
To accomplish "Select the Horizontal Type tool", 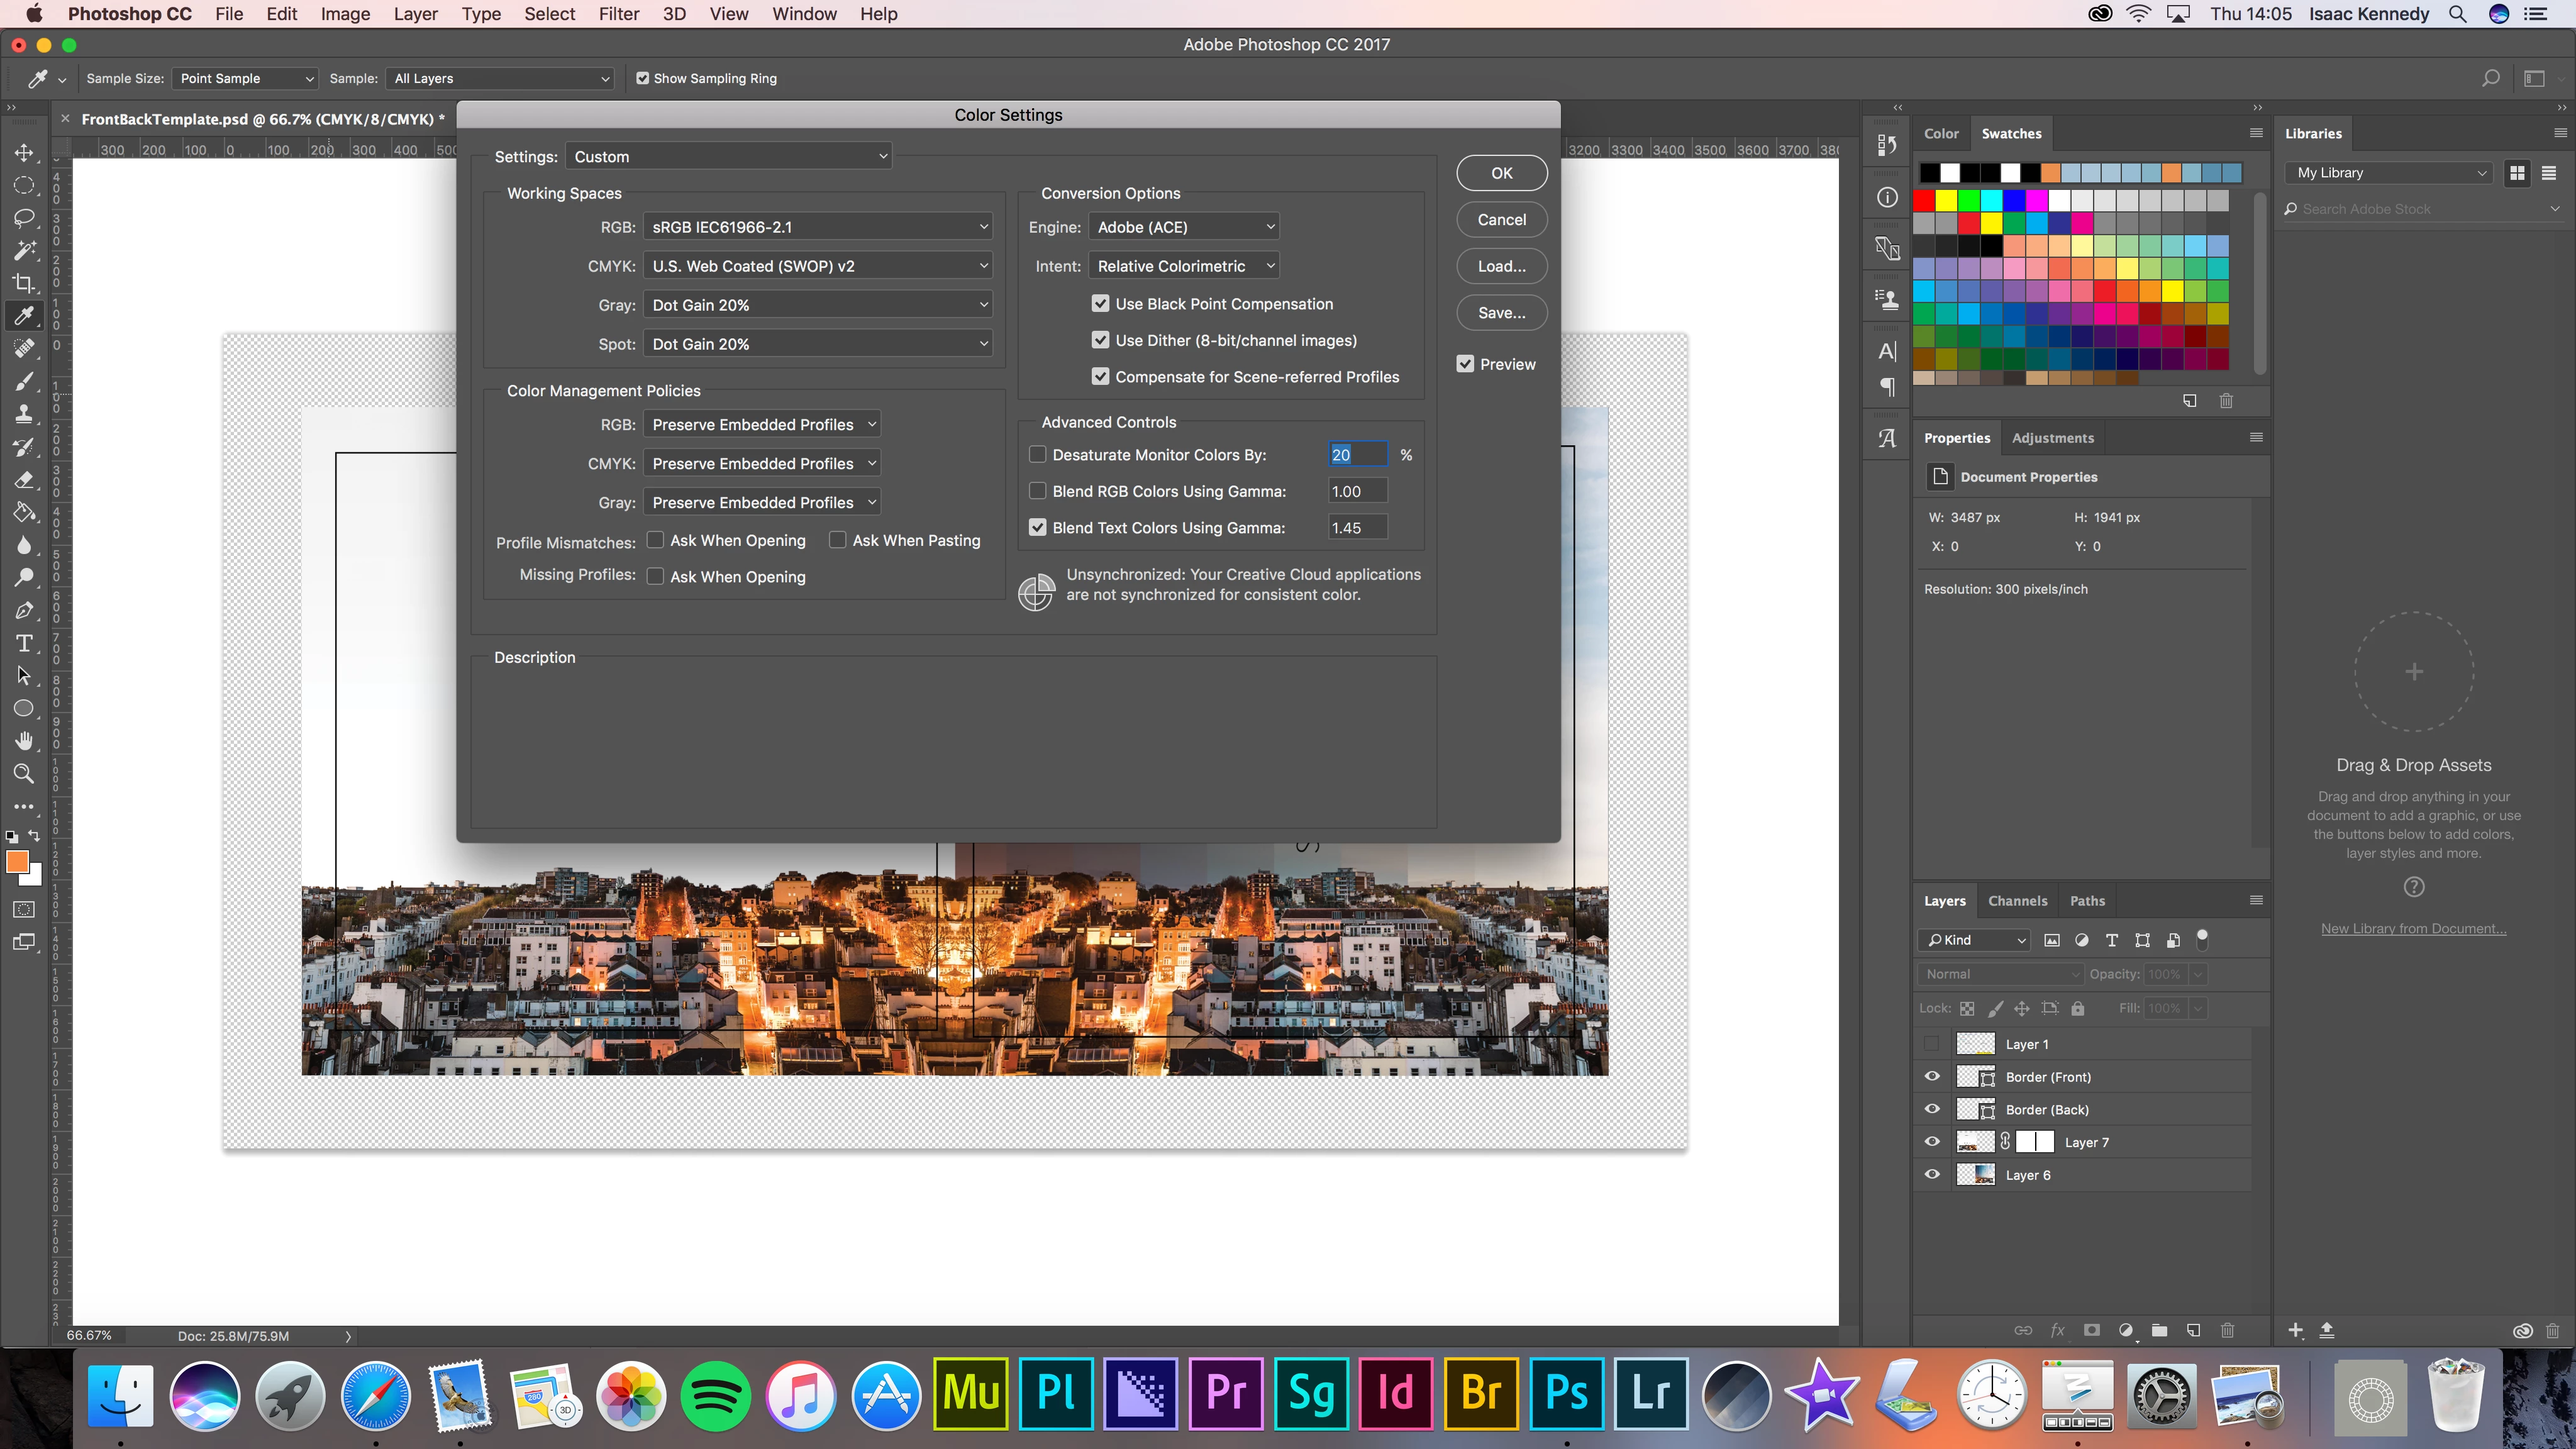I will click(24, 643).
